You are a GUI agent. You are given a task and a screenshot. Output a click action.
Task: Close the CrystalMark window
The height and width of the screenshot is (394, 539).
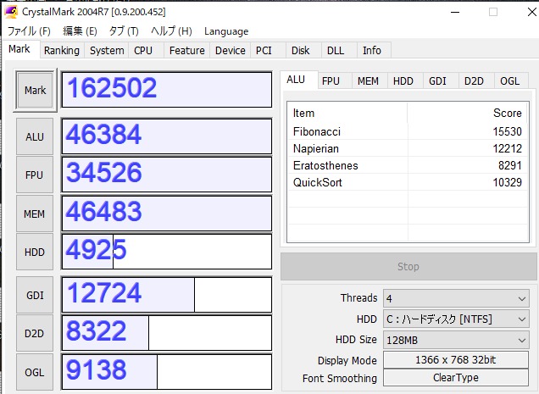pyautogui.click(x=531, y=12)
